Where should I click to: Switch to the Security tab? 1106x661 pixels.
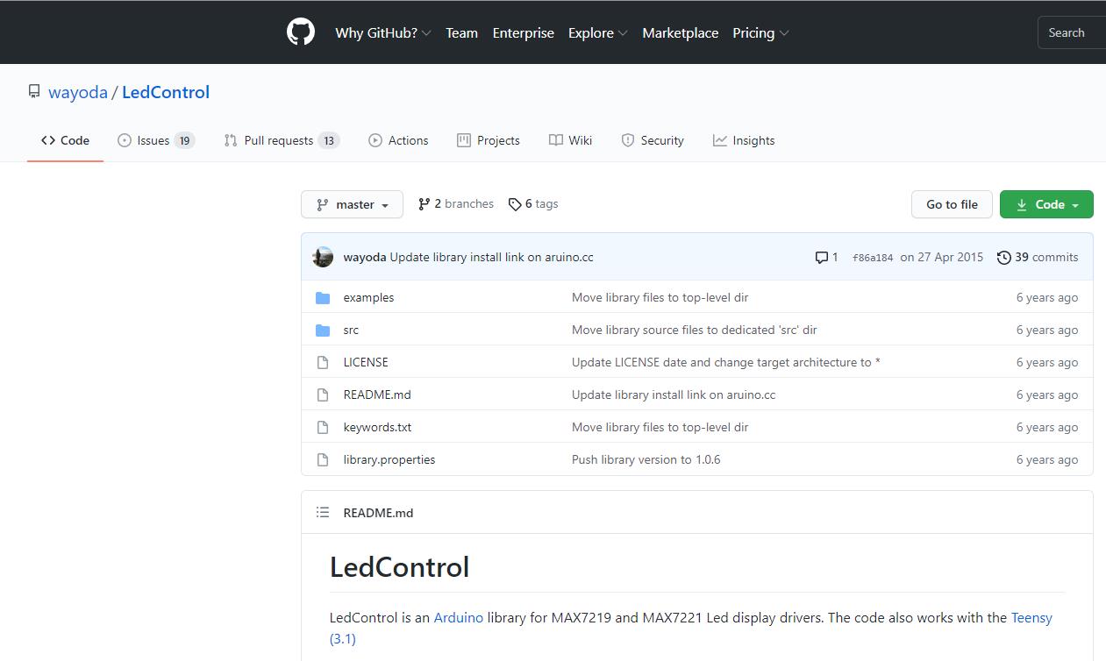click(x=653, y=140)
